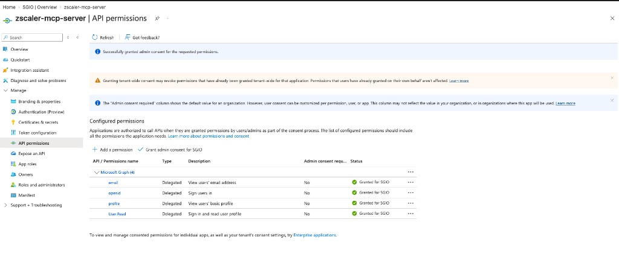This screenshot has width=619, height=260.
Task: Go to Home breadcrumb link
Action: coord(9,7)
